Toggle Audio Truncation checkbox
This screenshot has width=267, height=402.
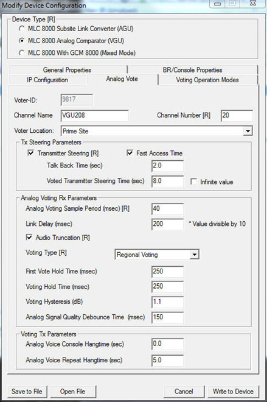point(29,238)
